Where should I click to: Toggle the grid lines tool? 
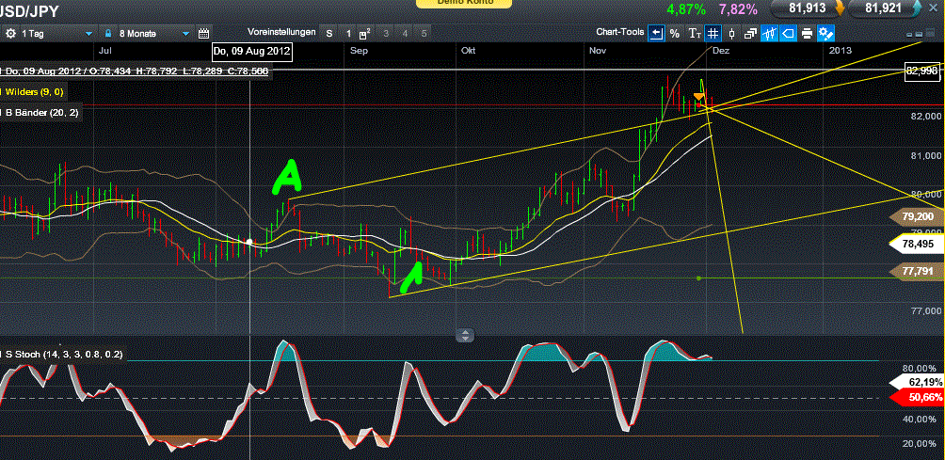[x=713, y=33]
